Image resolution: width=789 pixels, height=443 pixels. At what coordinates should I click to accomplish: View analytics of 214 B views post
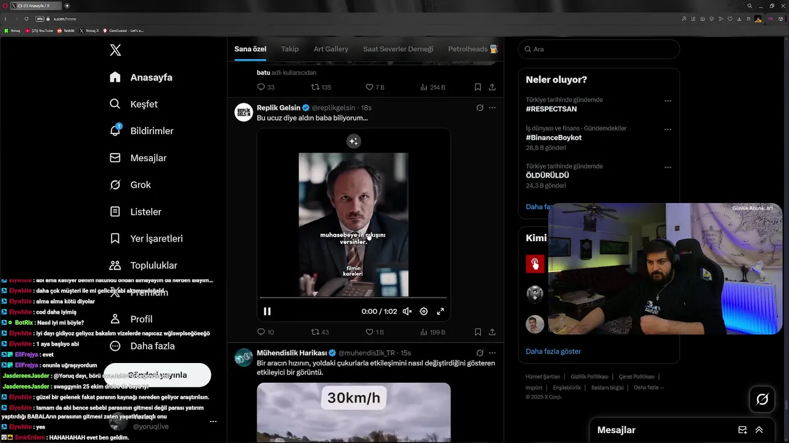(432, 87)
